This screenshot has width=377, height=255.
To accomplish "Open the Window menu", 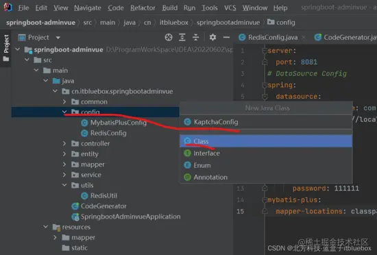I will (x=255, y=8).
